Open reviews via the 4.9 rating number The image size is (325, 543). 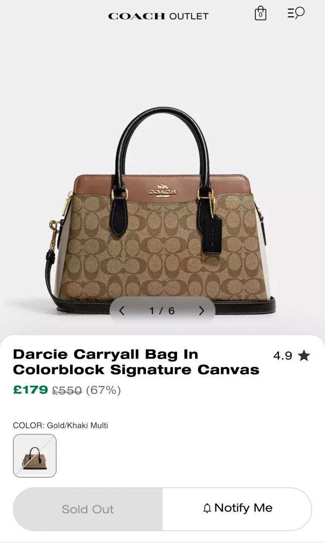coord(282,355)
